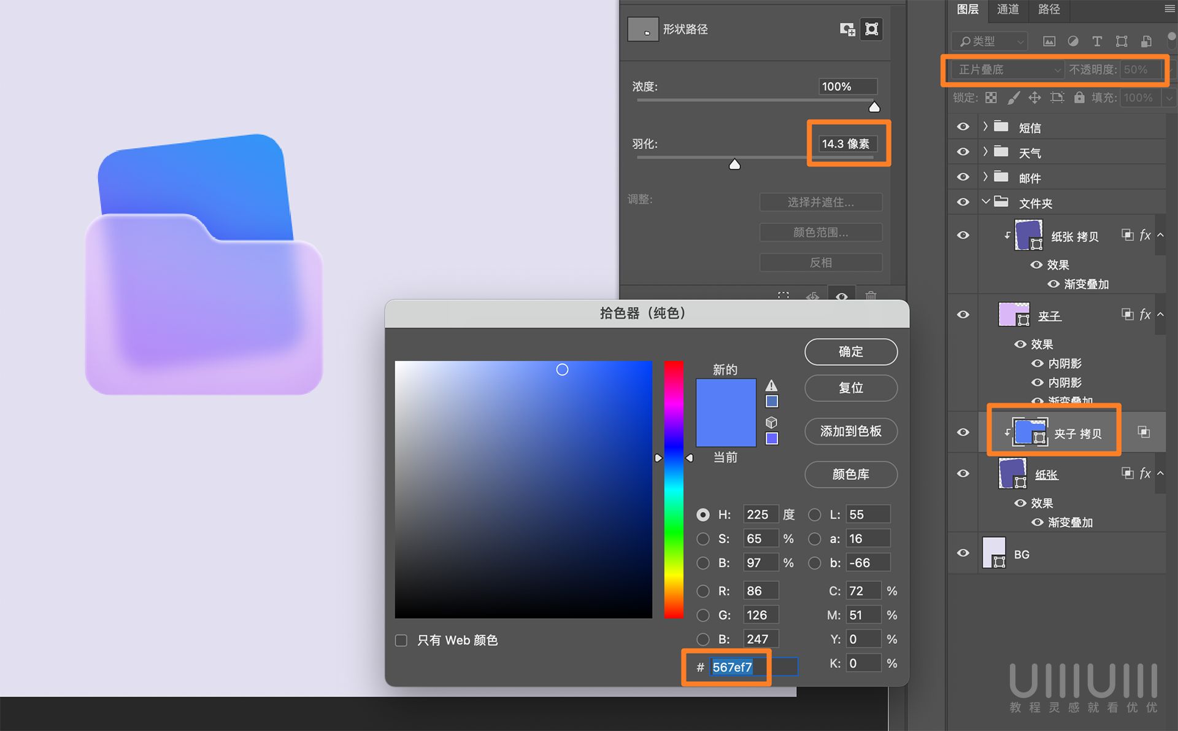Viewport: 1178px width, 731px height.
Task: Collapse the 文件夹 group
Action: coord(986,201)
